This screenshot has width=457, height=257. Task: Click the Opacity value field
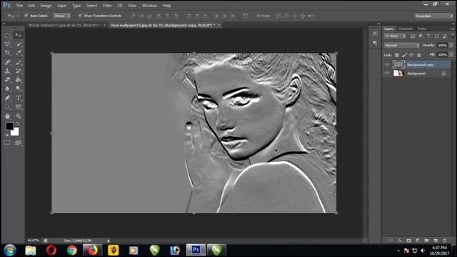[443, 46]
